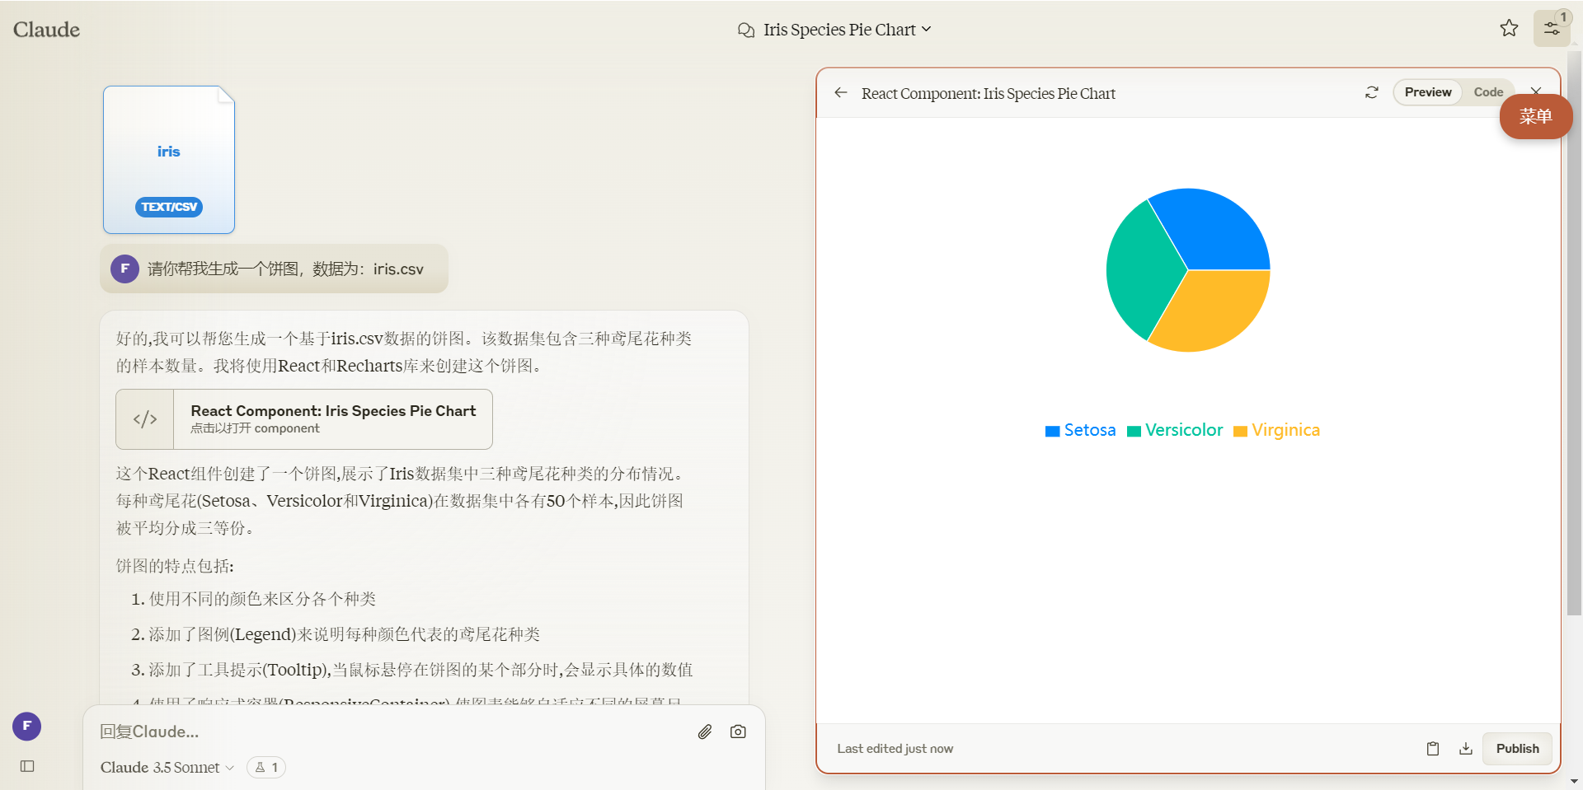Viewport: 1583px width, 790px height.
Task: Copy artifact contents with clipboard icon
Action: click(x=1433, y=749)
